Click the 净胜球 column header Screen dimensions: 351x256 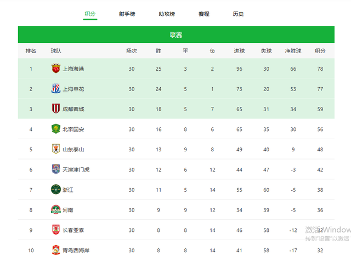293,51
